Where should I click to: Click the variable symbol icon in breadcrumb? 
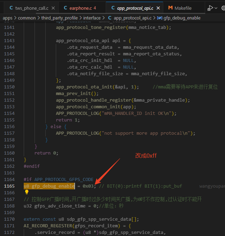160,18
